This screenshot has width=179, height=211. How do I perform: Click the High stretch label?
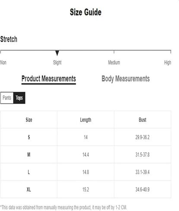coord(168,63)
